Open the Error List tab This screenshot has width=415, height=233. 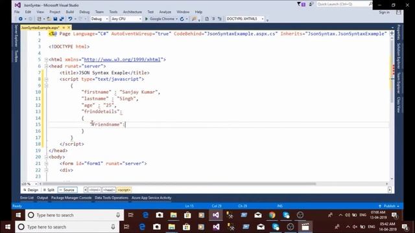coord(27,198)
